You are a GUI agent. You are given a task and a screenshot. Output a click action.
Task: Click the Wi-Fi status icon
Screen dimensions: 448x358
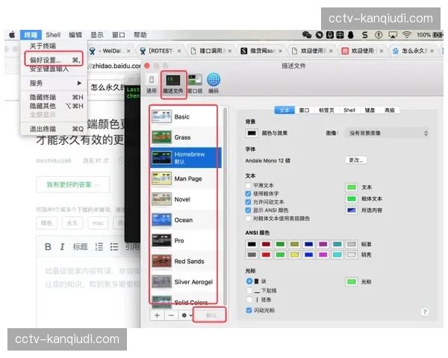pos(407,35)
